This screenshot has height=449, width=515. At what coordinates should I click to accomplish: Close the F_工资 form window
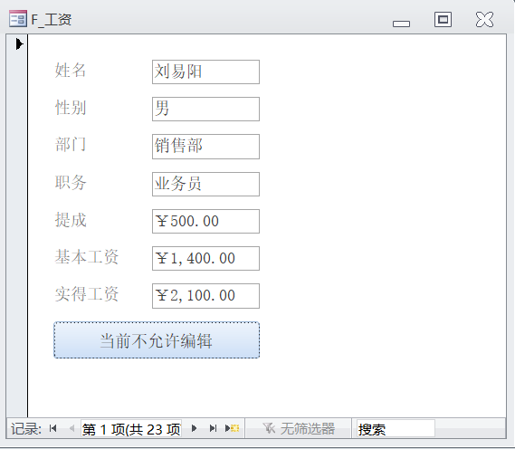pos(484,19)
